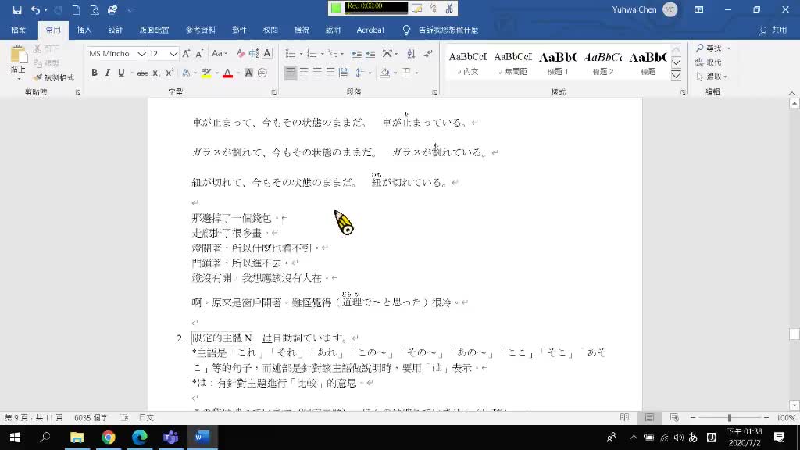Click the proofing check icon in the status bar
Image resolution: width=800 pixels, height=450 pixels.
pos(124,417)
